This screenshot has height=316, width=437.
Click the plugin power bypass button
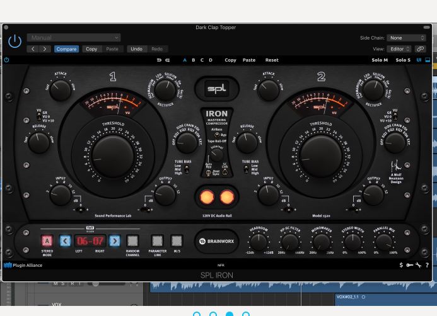pyautogui.click(x=15, y=42)
